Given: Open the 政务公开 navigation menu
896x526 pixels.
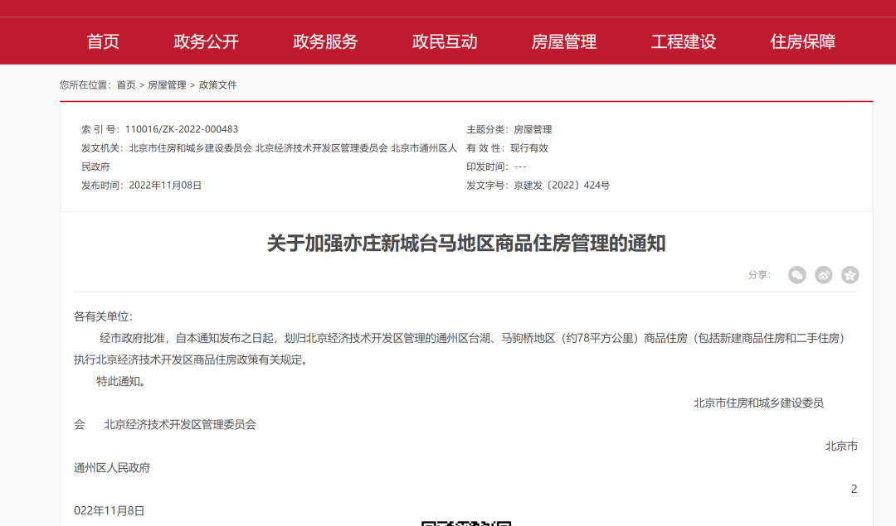Looking at the screenshot, I should coord(205,40).
